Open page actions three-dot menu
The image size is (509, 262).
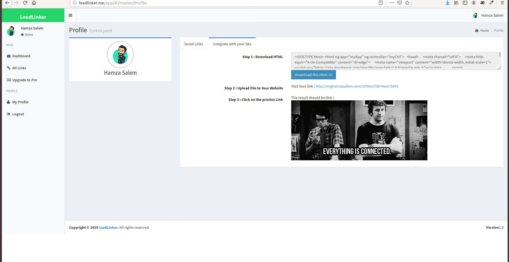tap(392, 3)
